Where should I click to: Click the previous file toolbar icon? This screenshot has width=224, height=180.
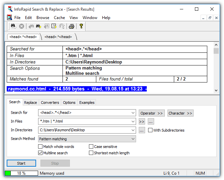pyautogui.click(x=46, y=26)
